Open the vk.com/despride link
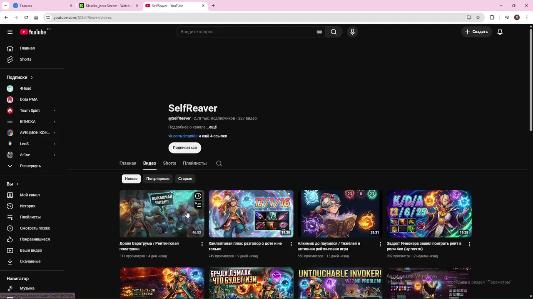533x299 pixels. tap(183, 136)
